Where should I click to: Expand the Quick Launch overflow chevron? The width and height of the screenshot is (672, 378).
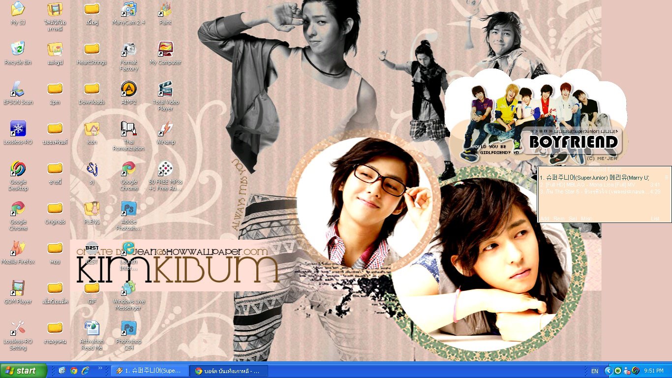pyautogui.click(x=100, y=368)
